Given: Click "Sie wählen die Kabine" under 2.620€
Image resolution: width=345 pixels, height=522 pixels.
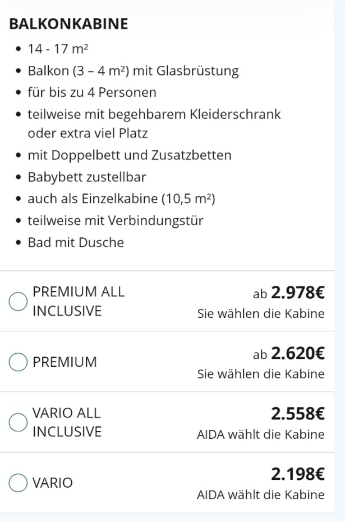Looking at the screenshot, I should point(260,374).
